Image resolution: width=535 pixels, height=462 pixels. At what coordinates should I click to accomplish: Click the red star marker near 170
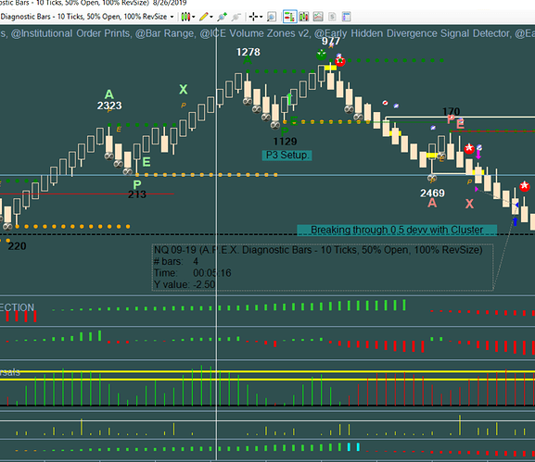pyautogui.click(x=469, y=148)
